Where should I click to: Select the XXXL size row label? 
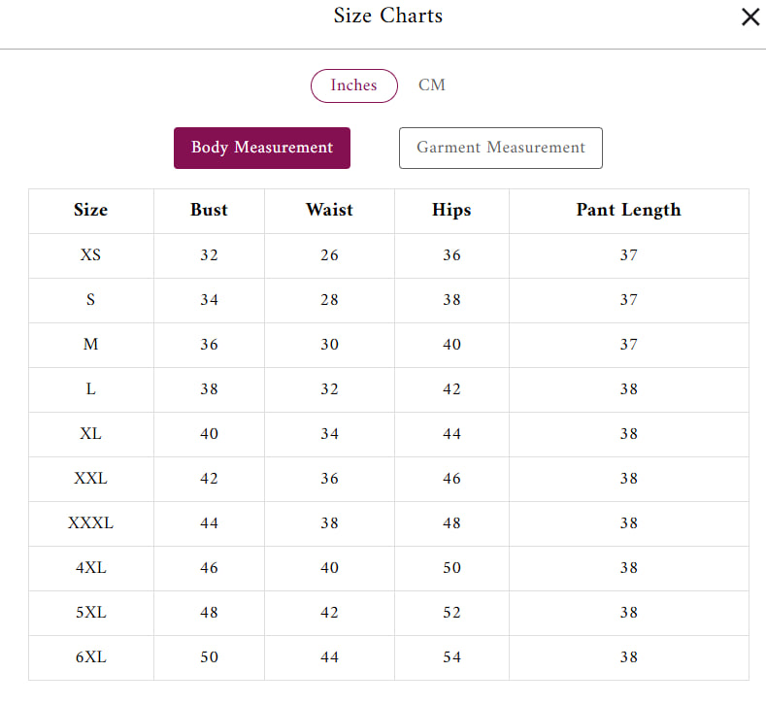click(x=90, y=523)
